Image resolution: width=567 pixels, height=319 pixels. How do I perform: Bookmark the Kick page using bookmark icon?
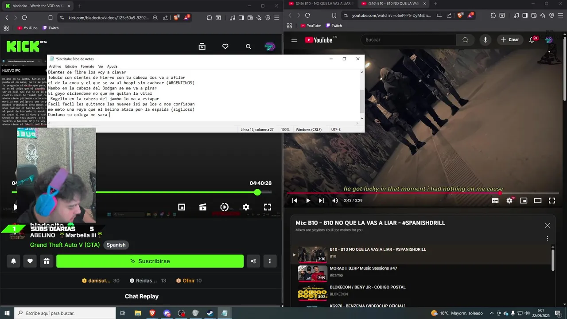[50, 18]
